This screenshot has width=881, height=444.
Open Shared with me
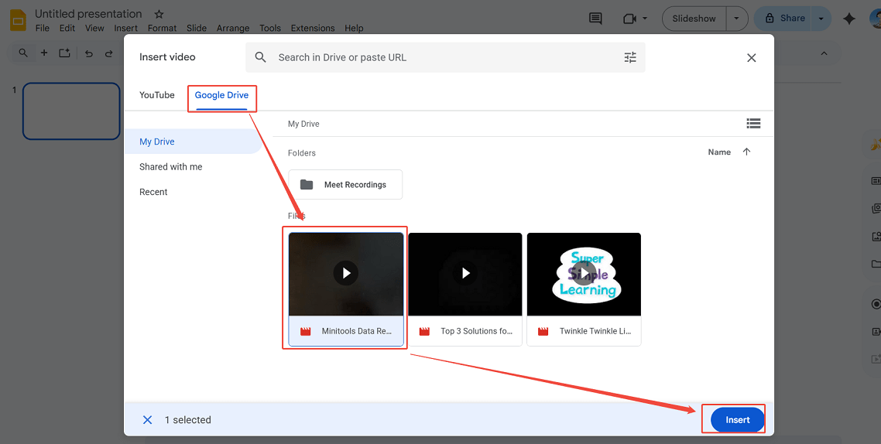tap(171, 167)
